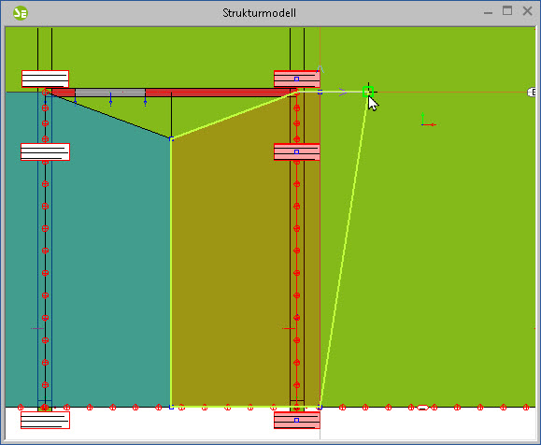
Task: Select the 'E' axis label bubble at right edge
Action: coord(532,93)
